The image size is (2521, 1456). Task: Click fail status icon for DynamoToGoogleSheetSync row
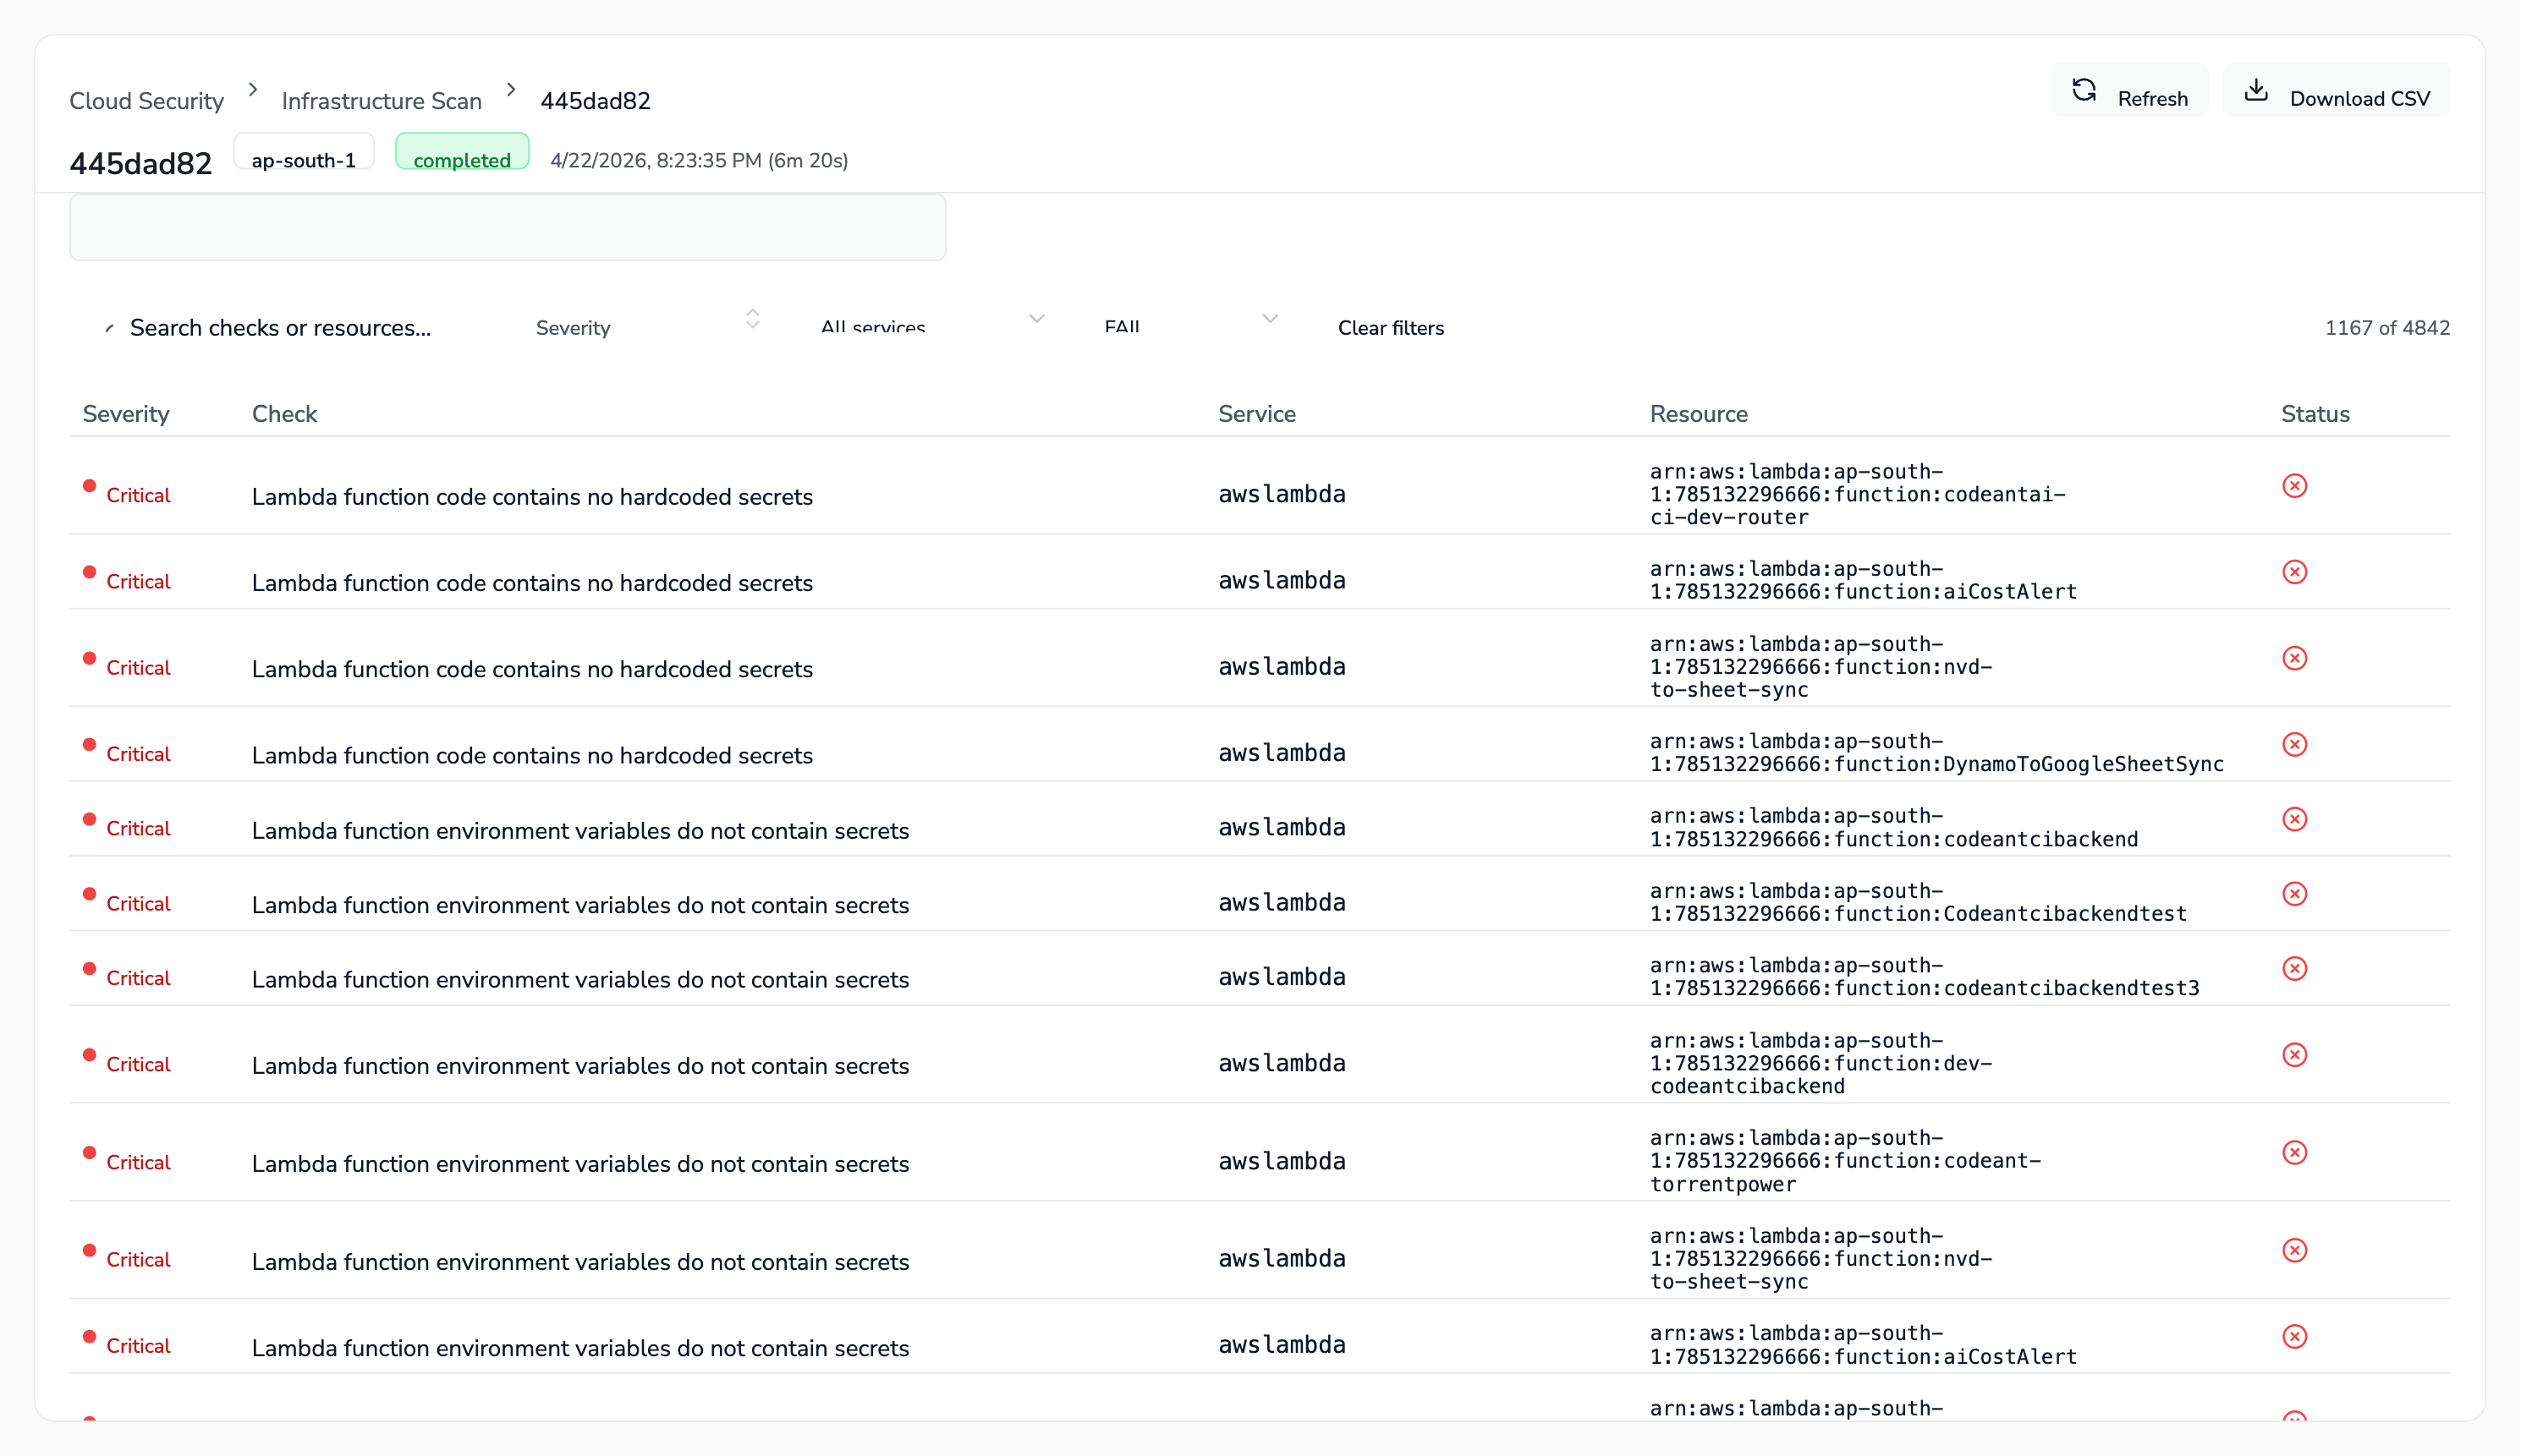2294,744
